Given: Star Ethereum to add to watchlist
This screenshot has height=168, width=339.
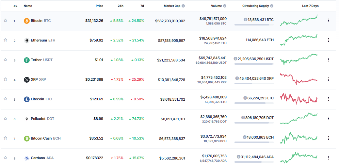Looking at the screenshot, I should point(6,40).
